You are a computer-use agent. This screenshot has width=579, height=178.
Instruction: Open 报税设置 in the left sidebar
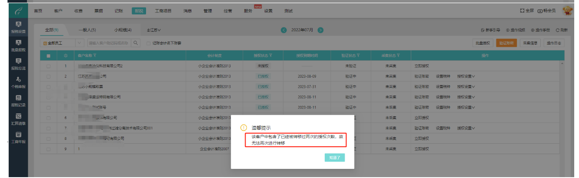tap(18, 27)
